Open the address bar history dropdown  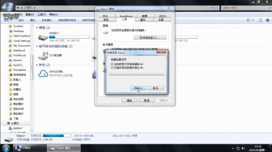(x=212, y=8)
